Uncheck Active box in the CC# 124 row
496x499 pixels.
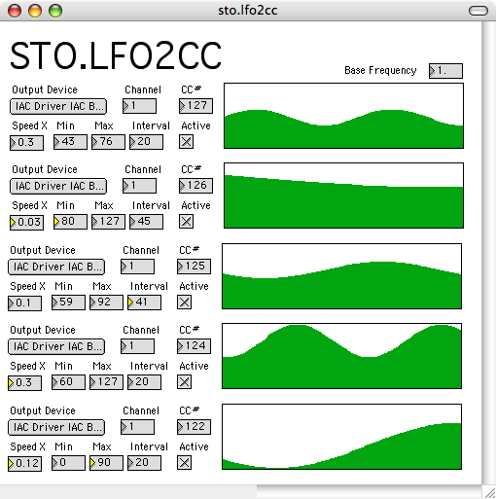coord(184,382)
